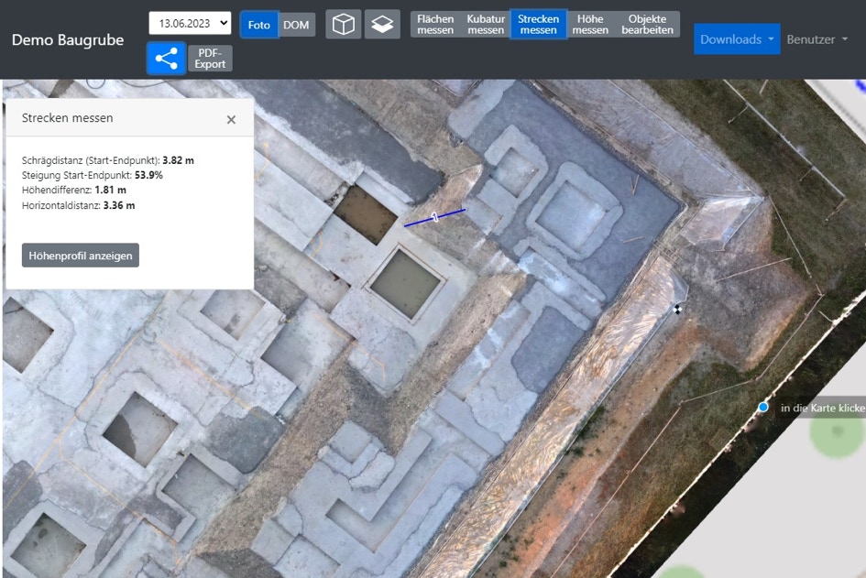Click the PDF-Export button
Image resolution: width=866 pixels, height=578 pixels.
(x=210, y=59)
